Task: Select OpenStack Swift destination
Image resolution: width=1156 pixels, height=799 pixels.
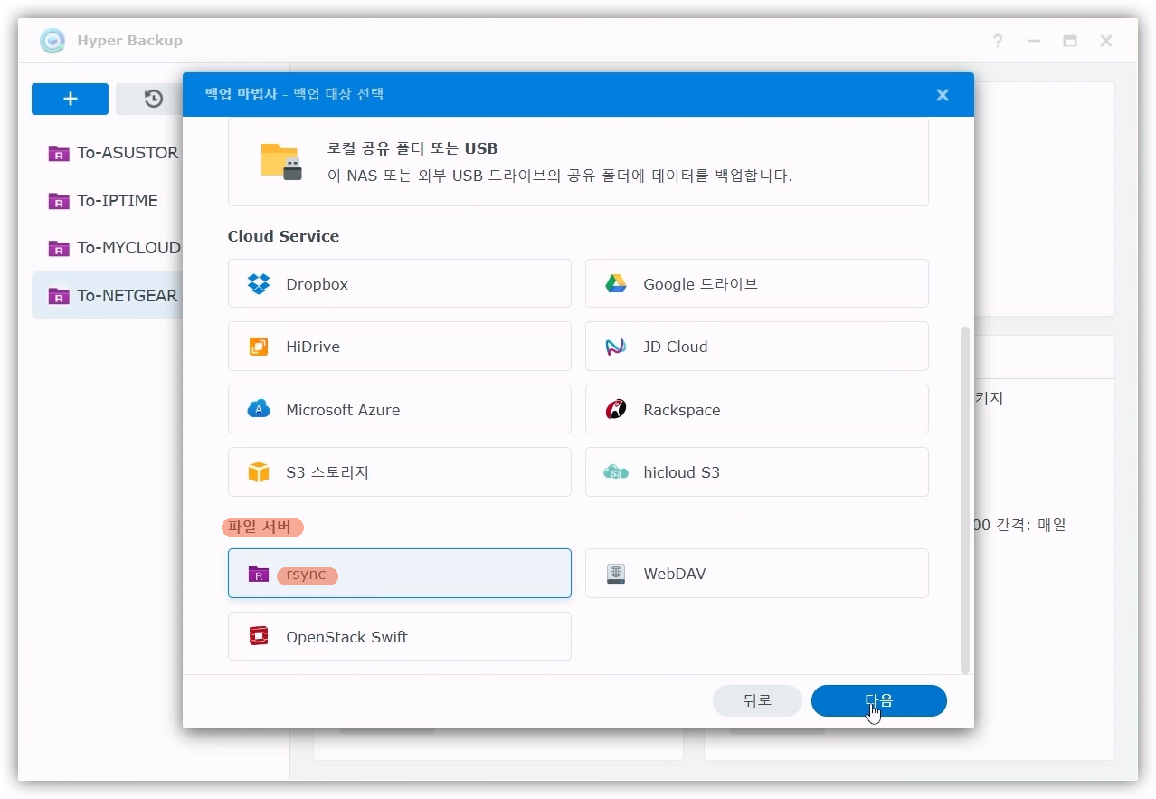Action: click(399, 637)
